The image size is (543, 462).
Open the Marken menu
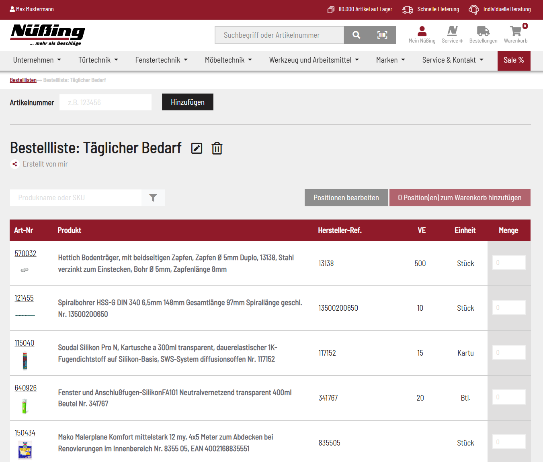coord(390,60)
